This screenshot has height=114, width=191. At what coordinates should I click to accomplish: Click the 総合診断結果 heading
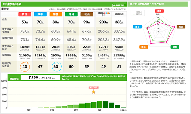pos(12,4)
